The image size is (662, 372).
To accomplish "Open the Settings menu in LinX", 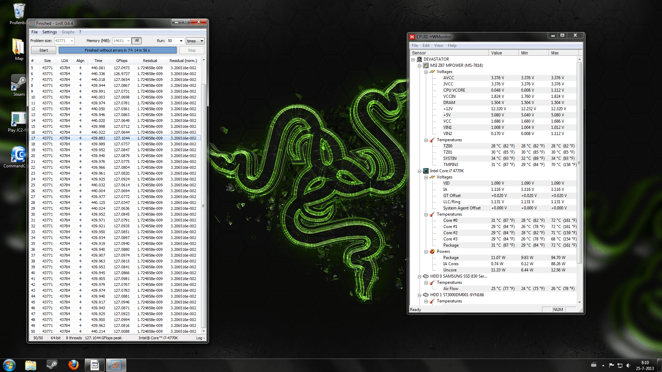I will coord(50,32).
